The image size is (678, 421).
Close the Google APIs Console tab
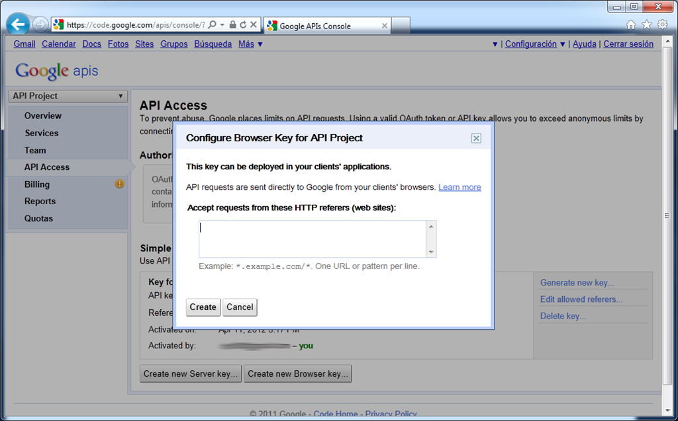click(384, 26)
